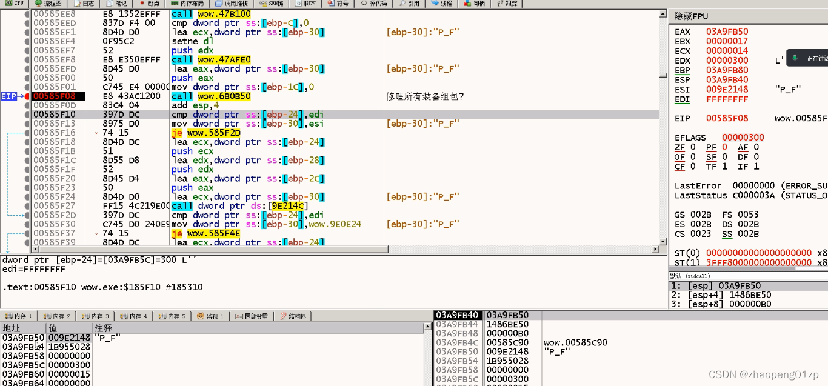
Task: Select the 内存 5 dump tab
Action: pyautogui.click(x=172, y=316)
